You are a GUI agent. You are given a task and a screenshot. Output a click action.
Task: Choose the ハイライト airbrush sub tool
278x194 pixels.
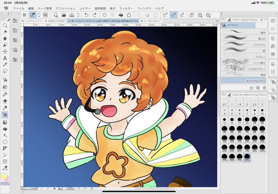point(243,44)
